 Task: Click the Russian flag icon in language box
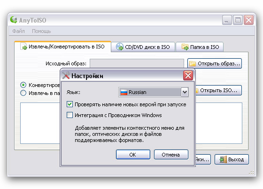pos(124,92)
